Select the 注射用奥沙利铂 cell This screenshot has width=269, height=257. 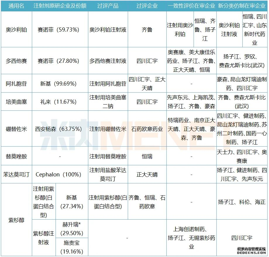180,29
